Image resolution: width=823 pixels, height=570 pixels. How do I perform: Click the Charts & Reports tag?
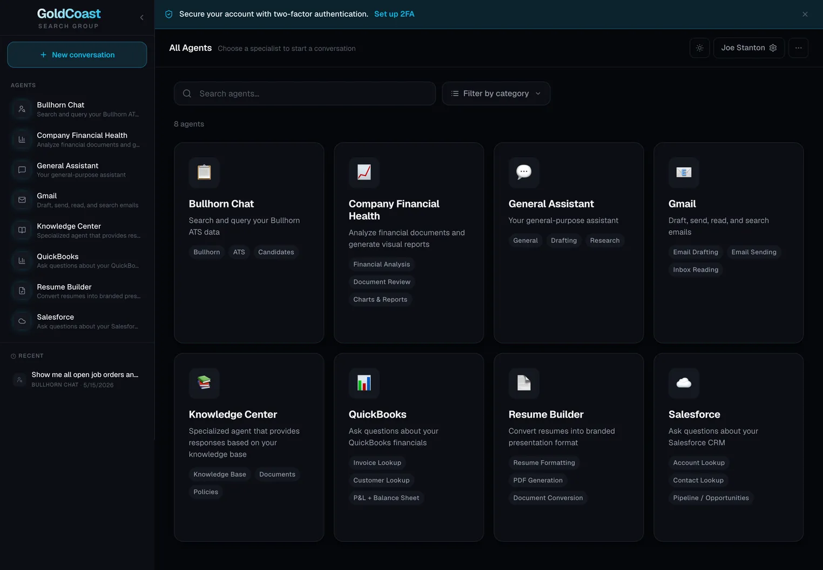380,300
